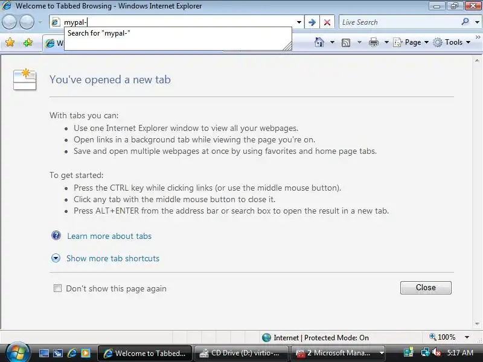Switch to CD Drive (D:) taskbar button
Screen dimensions: 483x362
(241, 353)
